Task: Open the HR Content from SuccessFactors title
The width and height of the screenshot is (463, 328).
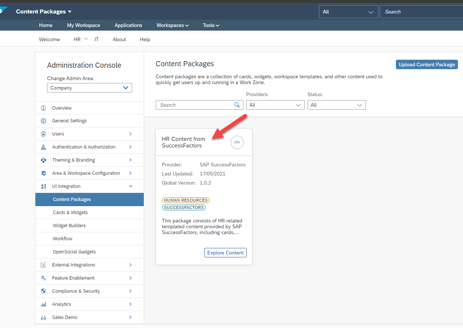Action: pos(184,142)
